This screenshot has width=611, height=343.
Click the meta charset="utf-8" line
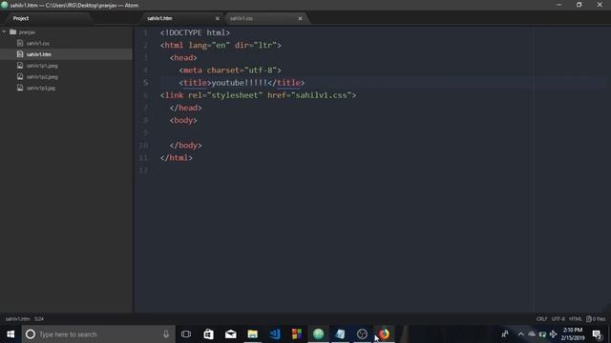click(x=230, y=70)
